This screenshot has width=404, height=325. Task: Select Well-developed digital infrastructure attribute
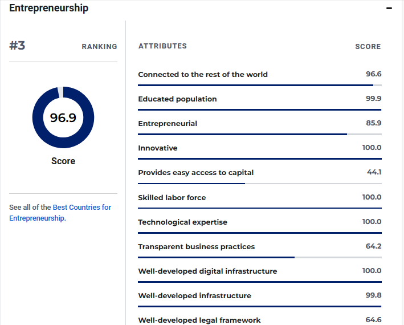point(207,271)
